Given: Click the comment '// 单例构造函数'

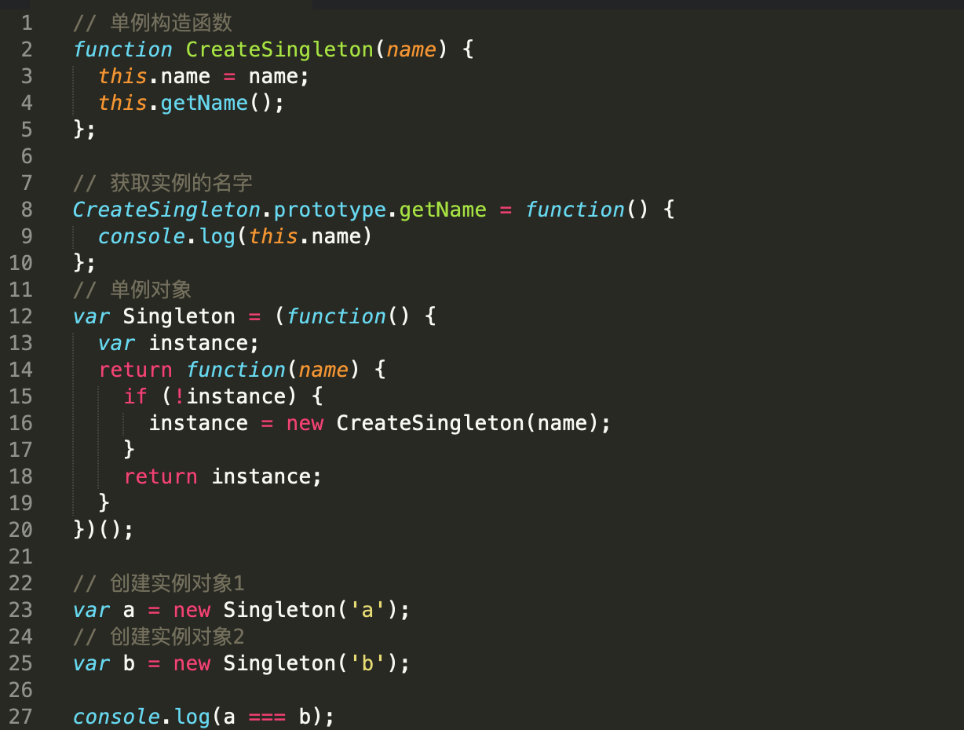Looking at the screenshot, I should click(x=152, y=22).
